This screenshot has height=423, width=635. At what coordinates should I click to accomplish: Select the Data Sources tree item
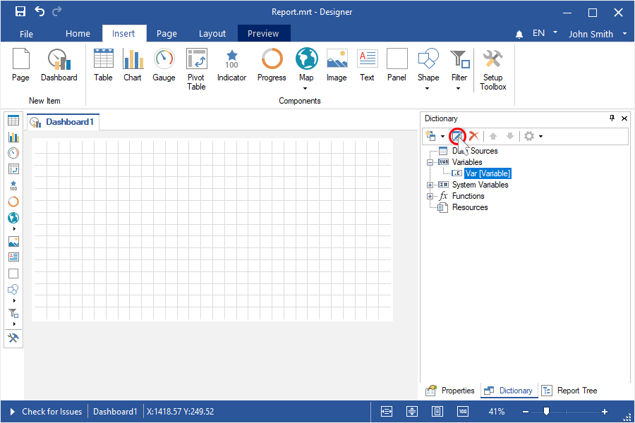point(475,151)
